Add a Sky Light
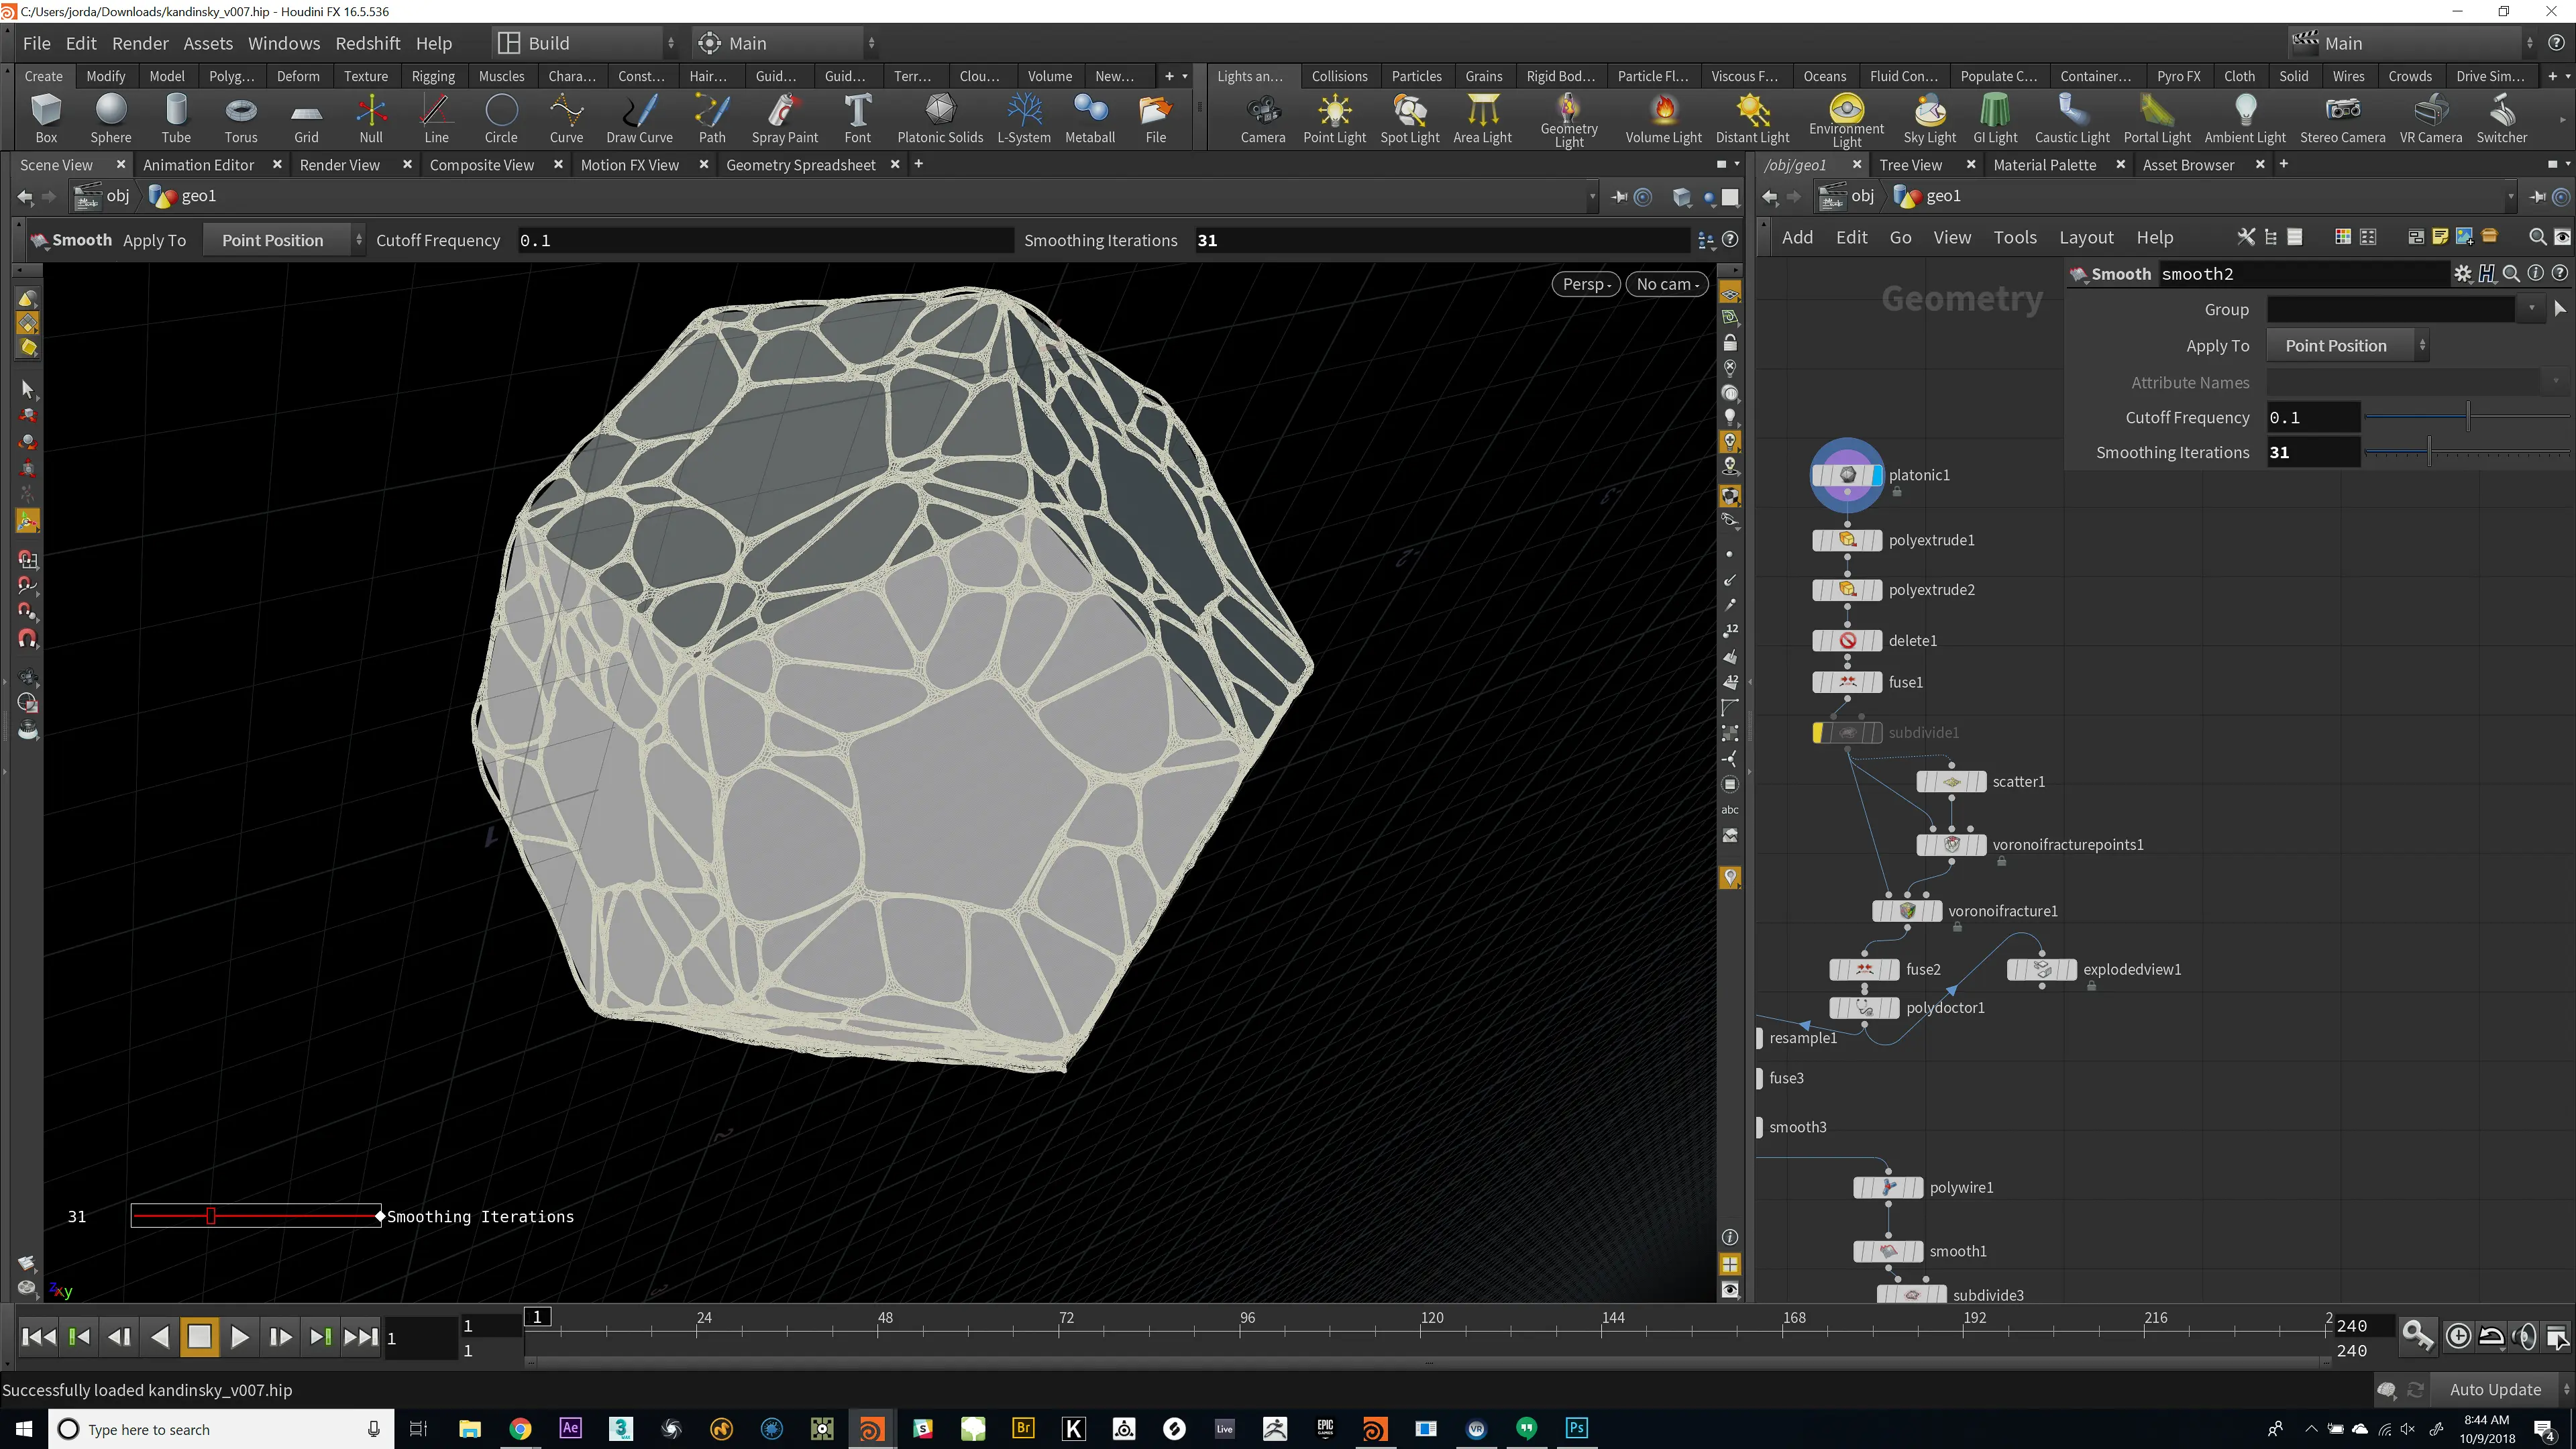This screenshot has height=1449, width=2576. (1929, 118)
